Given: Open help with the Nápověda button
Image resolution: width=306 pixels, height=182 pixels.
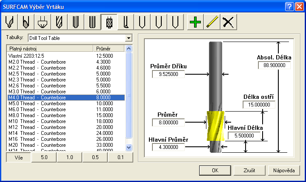Looking at the screenshot, I should coord(284,171).
